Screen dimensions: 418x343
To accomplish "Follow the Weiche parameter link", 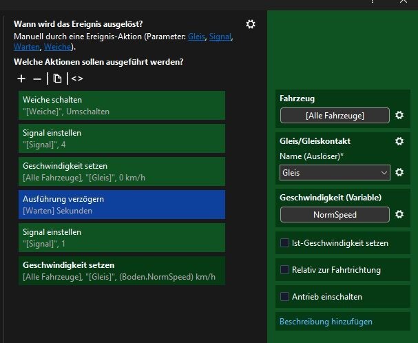I will tap(57, 47).
